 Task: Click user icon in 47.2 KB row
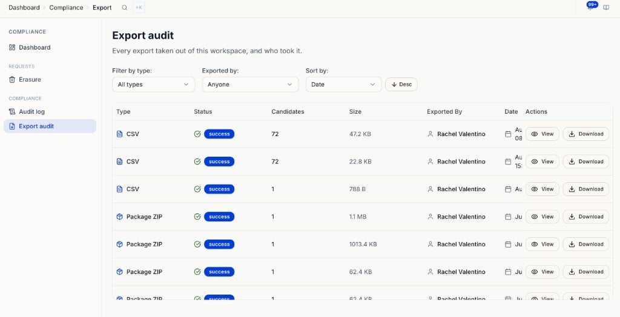pyautogui.click(x=430, y=134)
